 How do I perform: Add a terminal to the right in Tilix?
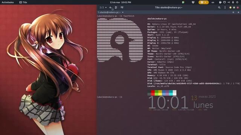click(116, 7)
